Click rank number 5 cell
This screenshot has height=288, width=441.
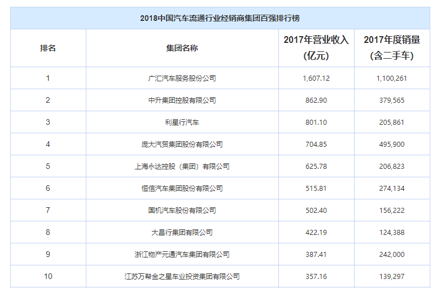48,166
